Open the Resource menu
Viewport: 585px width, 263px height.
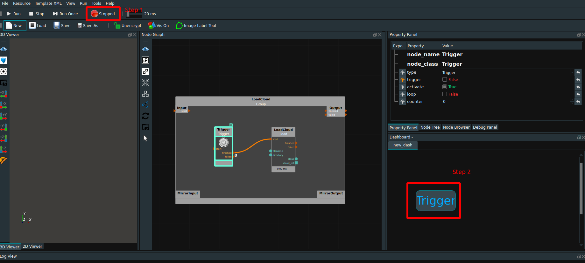[22, 3]
